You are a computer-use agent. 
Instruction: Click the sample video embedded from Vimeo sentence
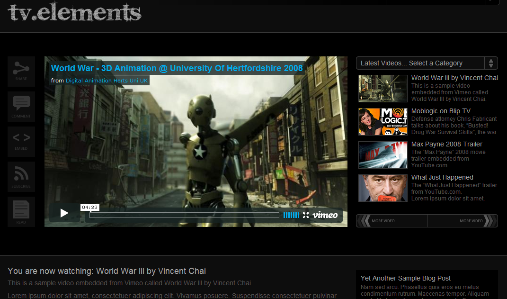coord(130,283)
